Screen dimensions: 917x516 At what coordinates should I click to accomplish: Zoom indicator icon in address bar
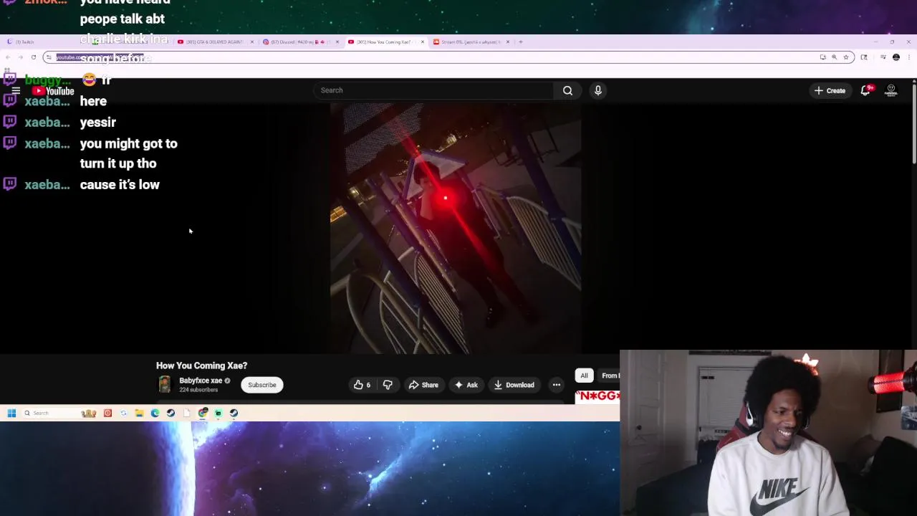834,57
